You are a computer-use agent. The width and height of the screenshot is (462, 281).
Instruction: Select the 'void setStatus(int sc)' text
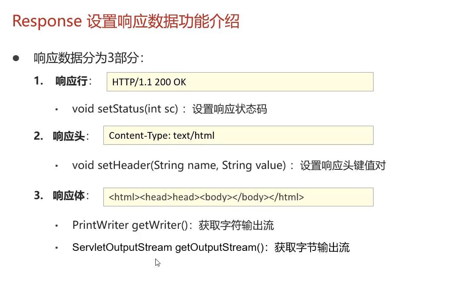tap(125, 109)
